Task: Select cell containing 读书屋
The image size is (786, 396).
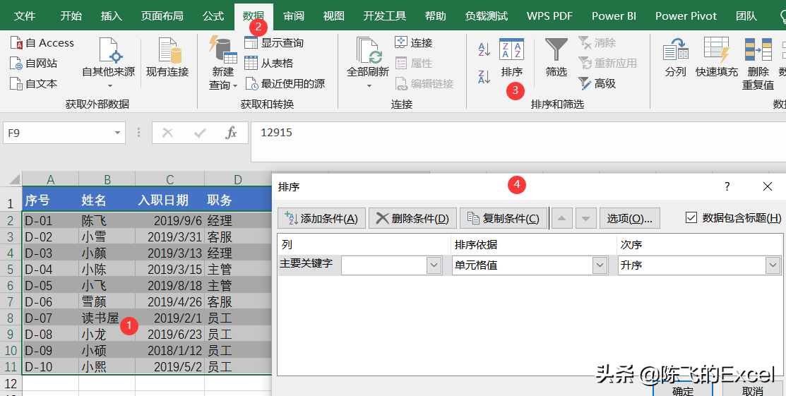Action: point(107,318)
